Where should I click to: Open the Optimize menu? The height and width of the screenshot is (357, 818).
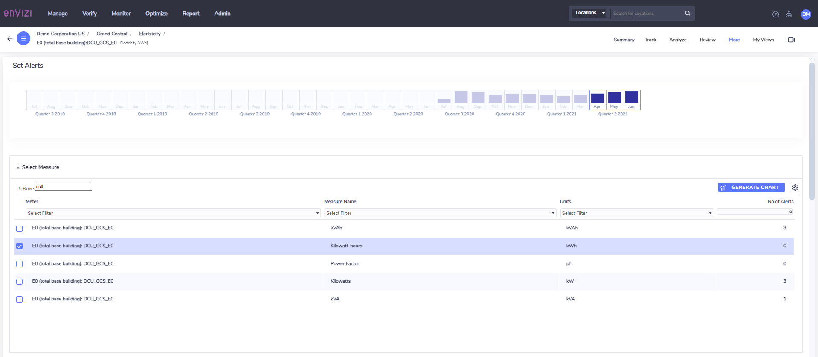[x=157, y=14]
